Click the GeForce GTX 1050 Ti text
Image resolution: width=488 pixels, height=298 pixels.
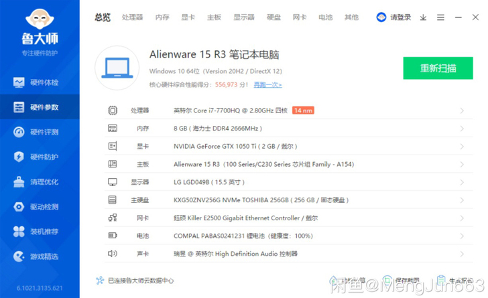click(x=235, y=146)
